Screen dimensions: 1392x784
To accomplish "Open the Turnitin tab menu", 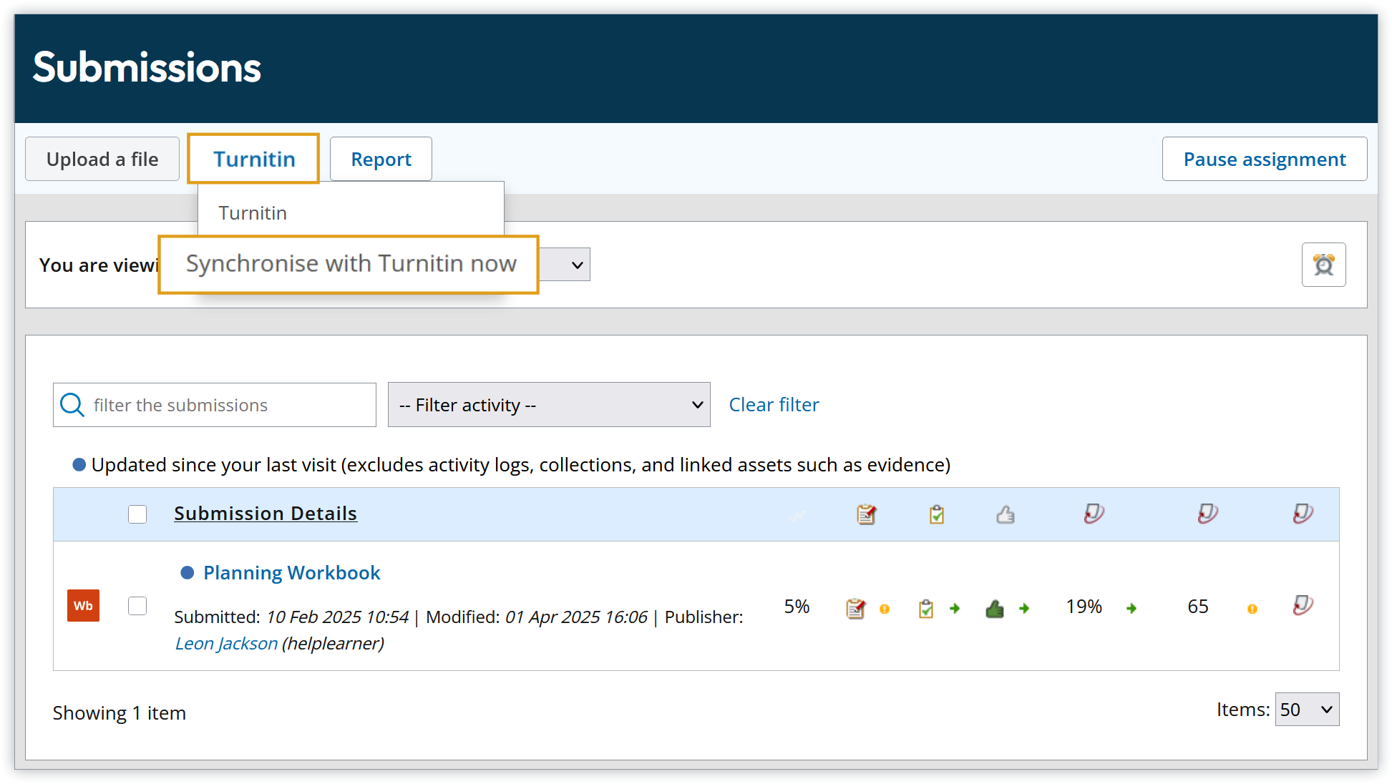I will click(253, 159).
